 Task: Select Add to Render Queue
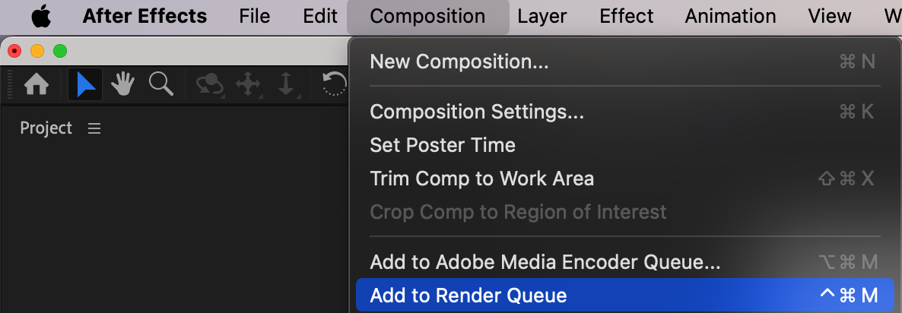tap(468, 296)
